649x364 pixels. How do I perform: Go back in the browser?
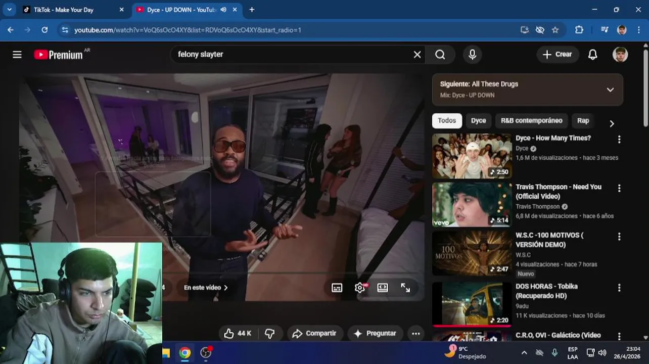coord(11,30)
